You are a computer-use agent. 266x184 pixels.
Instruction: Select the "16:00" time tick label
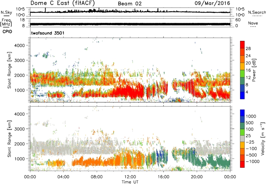(x=163, y=177)
